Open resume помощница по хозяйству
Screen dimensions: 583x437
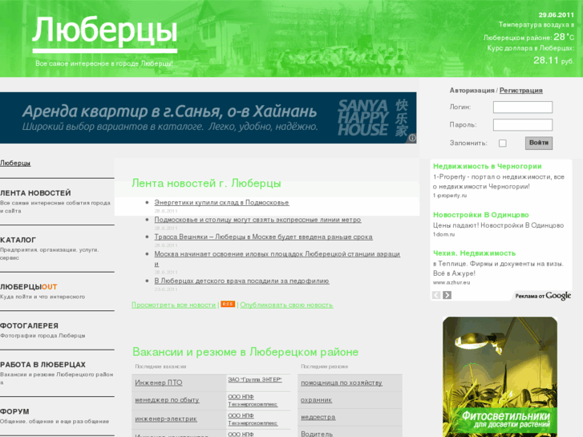pos(342,382)
